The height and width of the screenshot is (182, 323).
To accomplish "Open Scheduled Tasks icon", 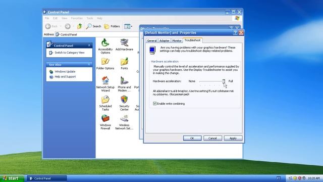I will [x=105, y=103].
